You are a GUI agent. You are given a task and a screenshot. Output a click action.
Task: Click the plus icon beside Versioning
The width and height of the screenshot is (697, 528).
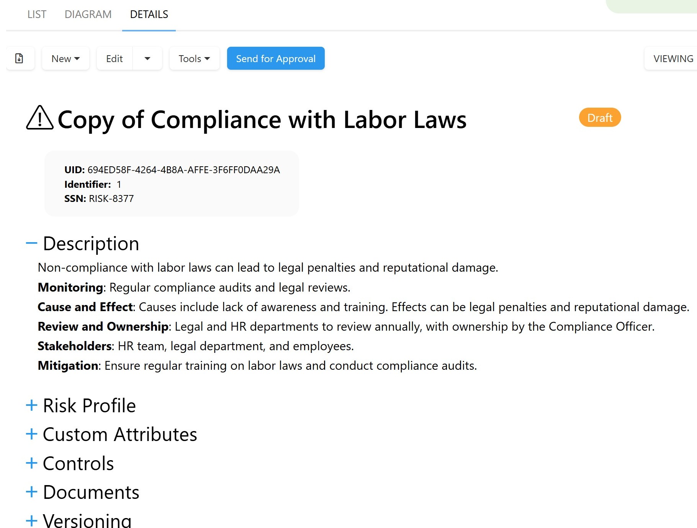[x=31, y=521]
